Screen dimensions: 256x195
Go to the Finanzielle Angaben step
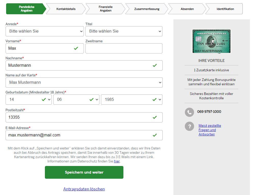(x=106, y=9)
